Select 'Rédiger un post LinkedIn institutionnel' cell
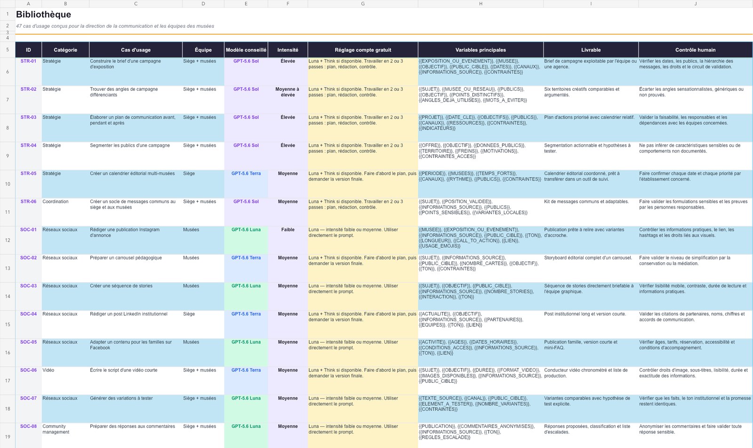 pyautogui.click(x=136, y=324)
